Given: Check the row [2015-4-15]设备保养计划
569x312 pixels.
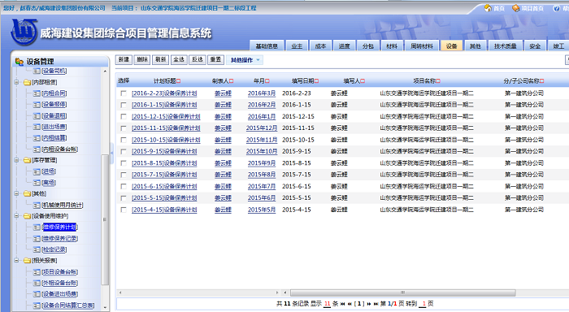Looking at the screenshot, I should point(124,210).
